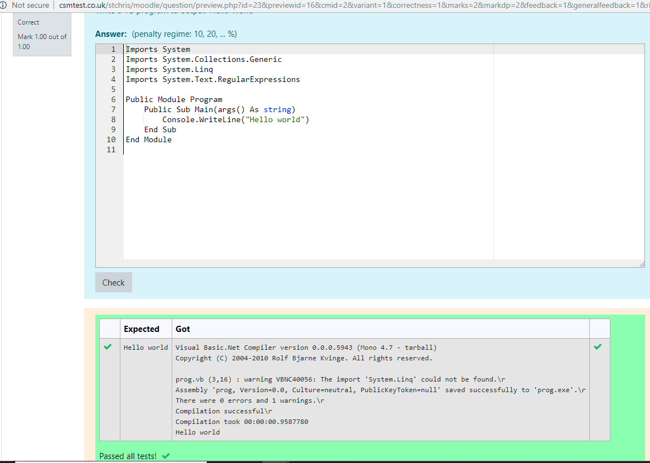The height and width of the screenshot is (463, 650).
Task: Click the Check button
Action: 114,282
